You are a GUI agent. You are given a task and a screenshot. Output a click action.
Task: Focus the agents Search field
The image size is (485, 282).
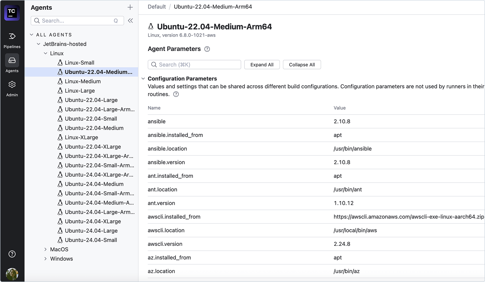77,21
